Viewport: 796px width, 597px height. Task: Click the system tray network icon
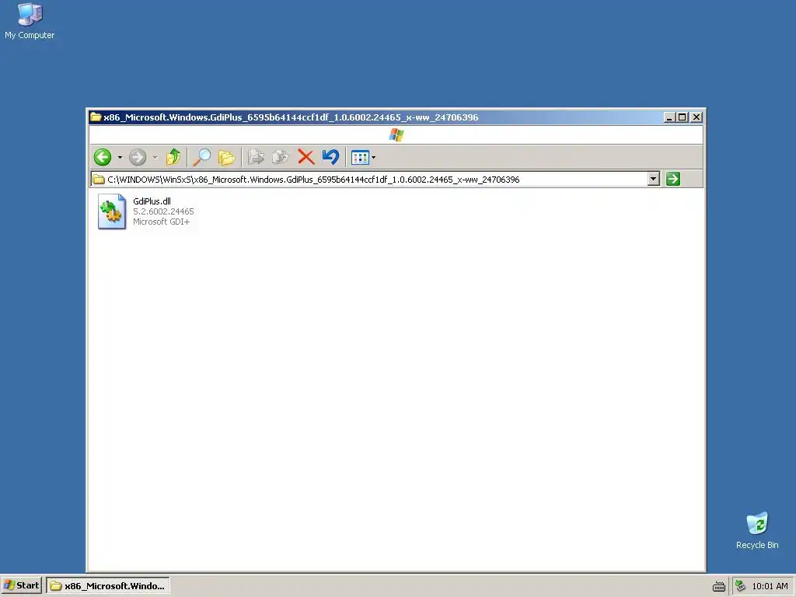(x=741, y=586)
